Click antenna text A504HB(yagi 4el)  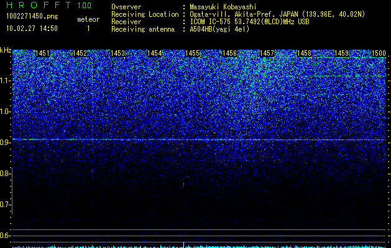pyautogui.click(x=219, y=29)
